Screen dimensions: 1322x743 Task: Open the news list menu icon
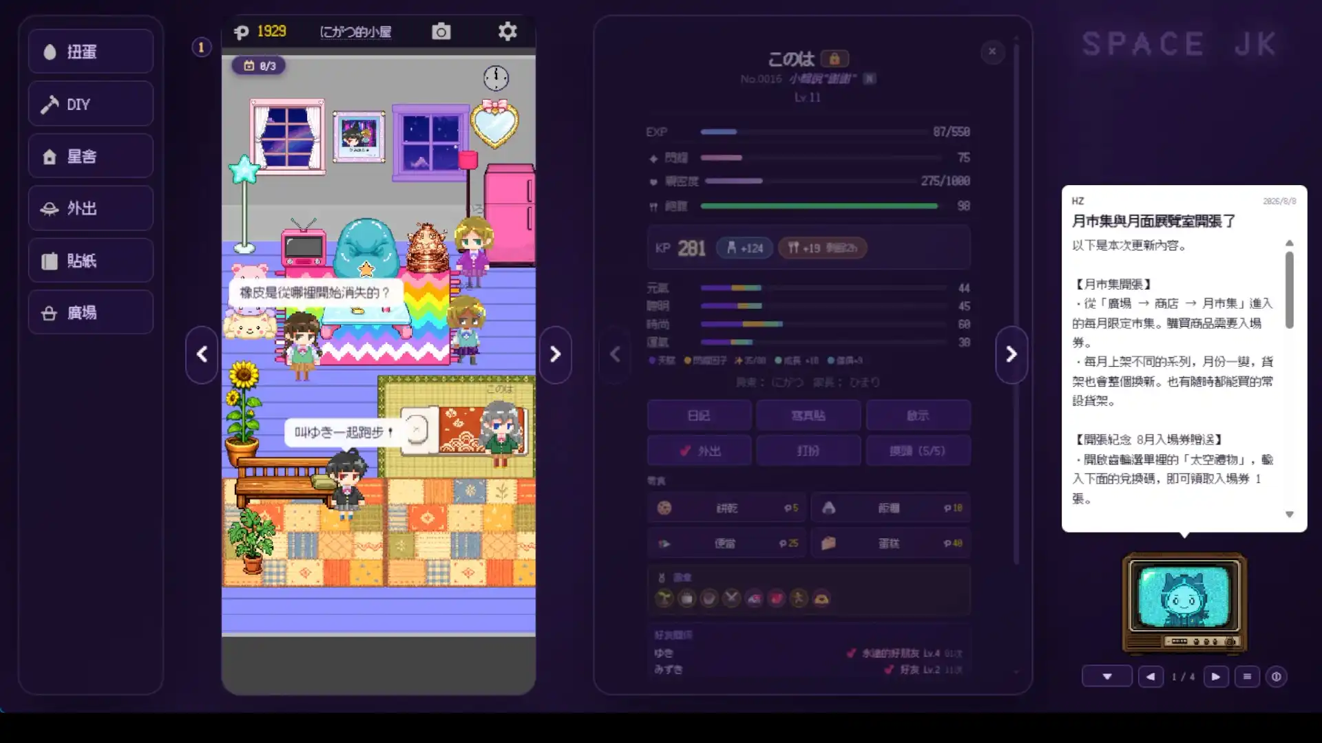pyautogui.click(x=1247, y=676)
